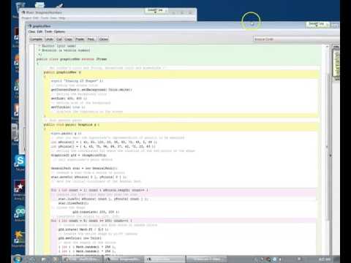Click the 'g2d.rotate( Math.PI' code line
The image size is (351, 263).
[x=83, y=229]
